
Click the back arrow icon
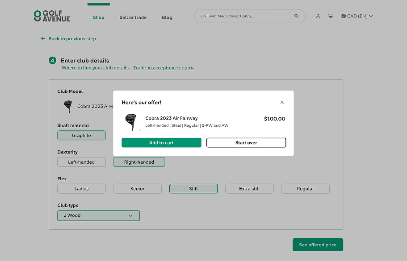point(43,39)
